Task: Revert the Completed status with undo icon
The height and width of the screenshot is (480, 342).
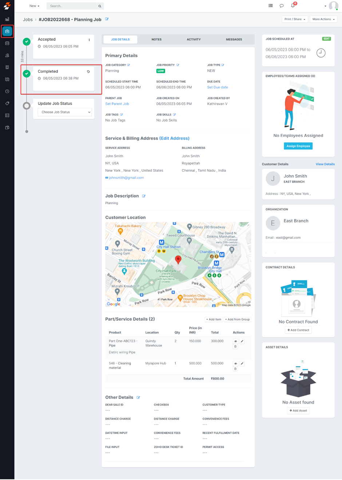Action: (88, 72)
